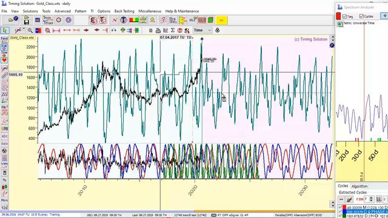
Task: Click the View menu
Action: pos(15,11)
